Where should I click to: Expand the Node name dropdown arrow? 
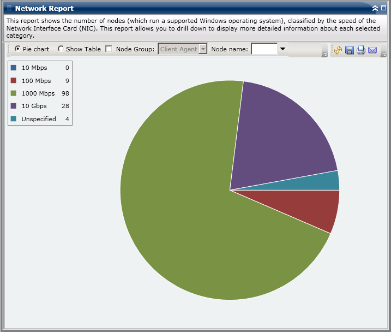pos(282,49)
